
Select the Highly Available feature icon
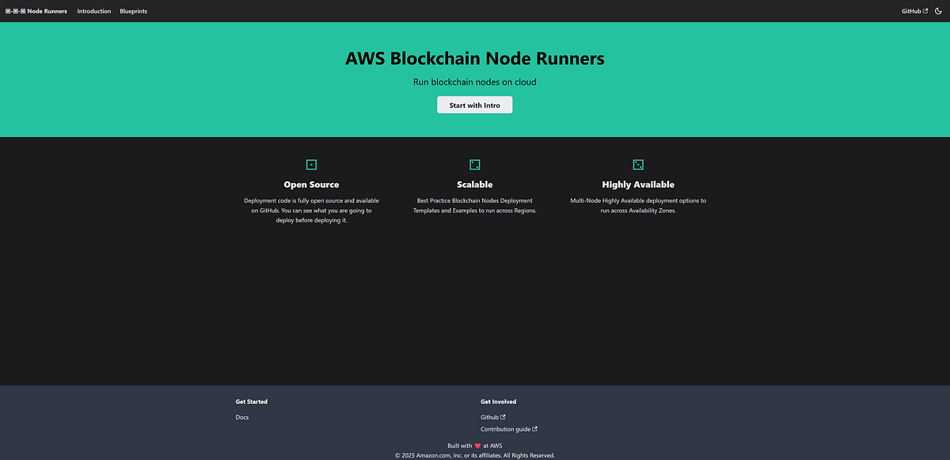tap(638, 164)
